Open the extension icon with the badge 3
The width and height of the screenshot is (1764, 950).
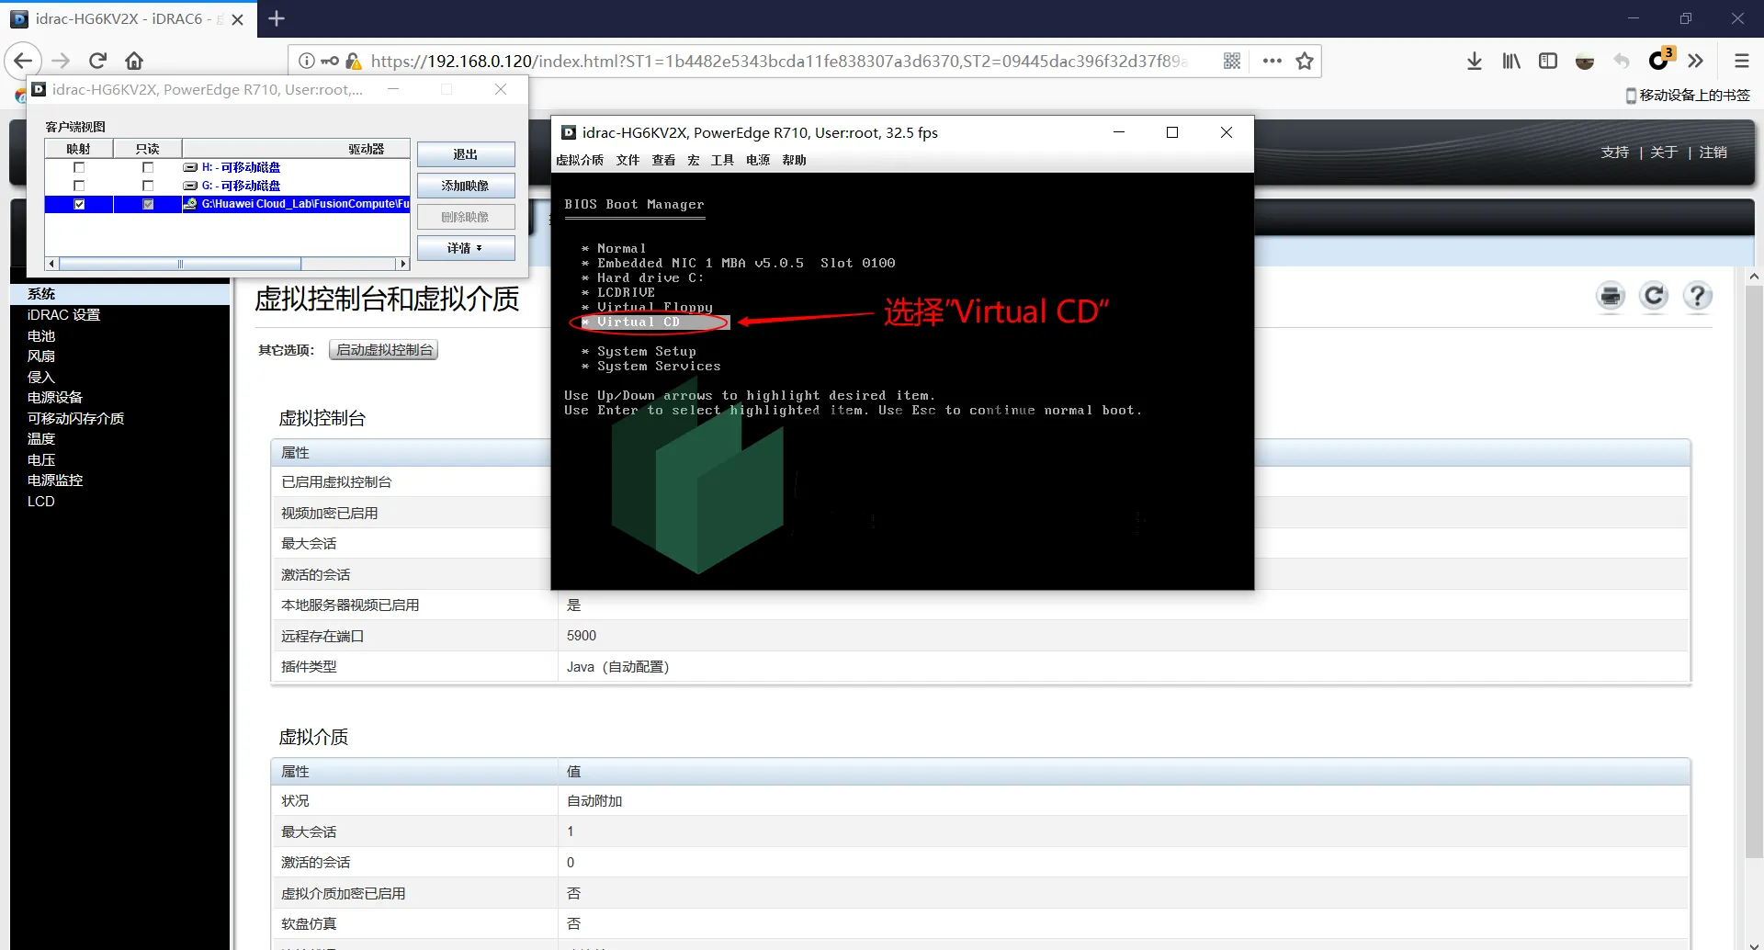pos(1660,60)
